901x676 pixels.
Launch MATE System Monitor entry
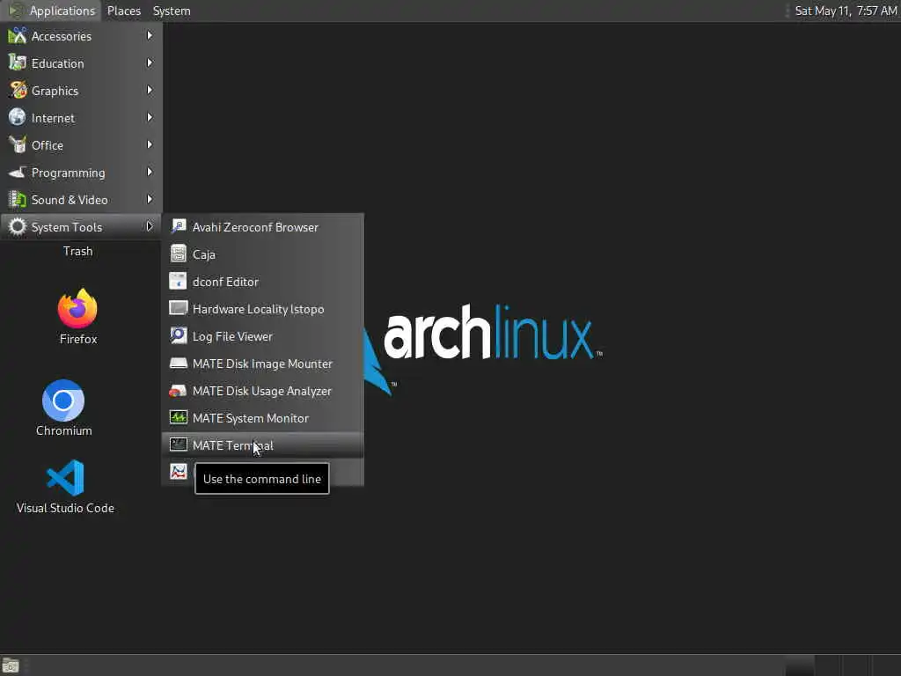tap(263, 417)
